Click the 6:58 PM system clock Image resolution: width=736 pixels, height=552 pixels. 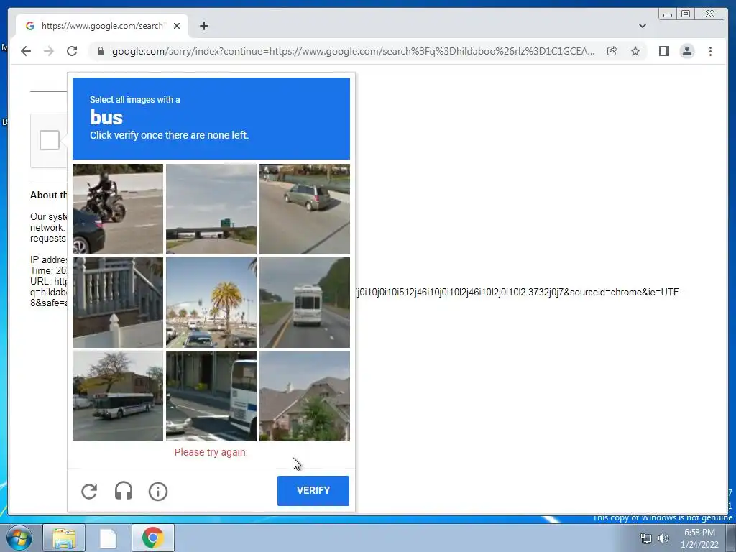click(x=699, y=533)
